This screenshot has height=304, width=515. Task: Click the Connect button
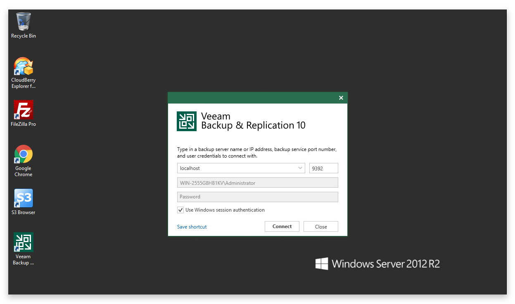[x=282, y=226]
